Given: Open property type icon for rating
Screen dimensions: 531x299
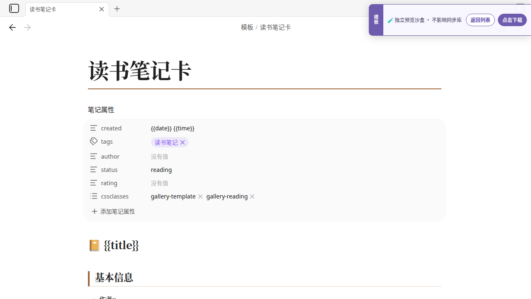Looking at the screenshot, I should (94, 183).
